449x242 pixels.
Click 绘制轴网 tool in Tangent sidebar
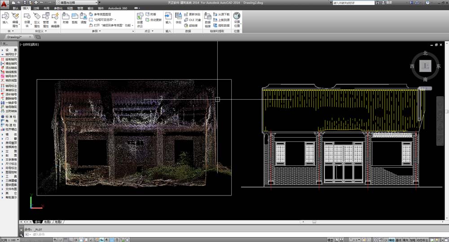[x=9, y=59]
